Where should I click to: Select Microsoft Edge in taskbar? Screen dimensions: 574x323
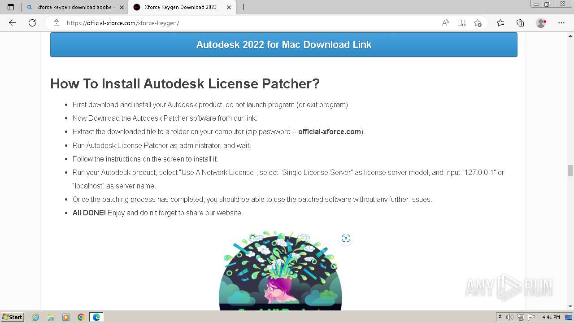[96, 317]
